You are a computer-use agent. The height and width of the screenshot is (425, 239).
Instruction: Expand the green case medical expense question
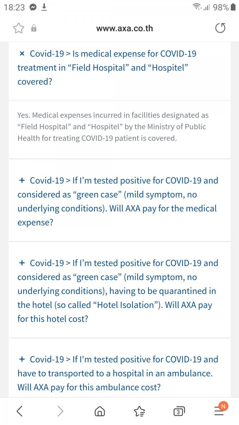pos(119,201)
